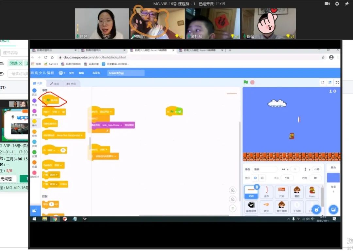
Task: Open message dropdown in when-I-receive palette block
Action: (58, 165)
